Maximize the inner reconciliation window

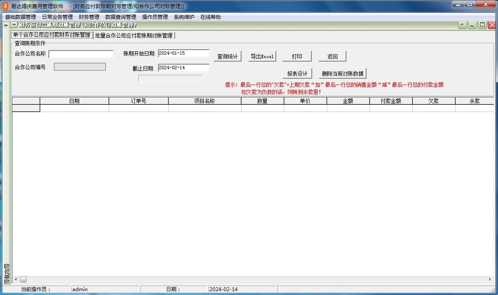pyautogui.click(x=482, y=25)
